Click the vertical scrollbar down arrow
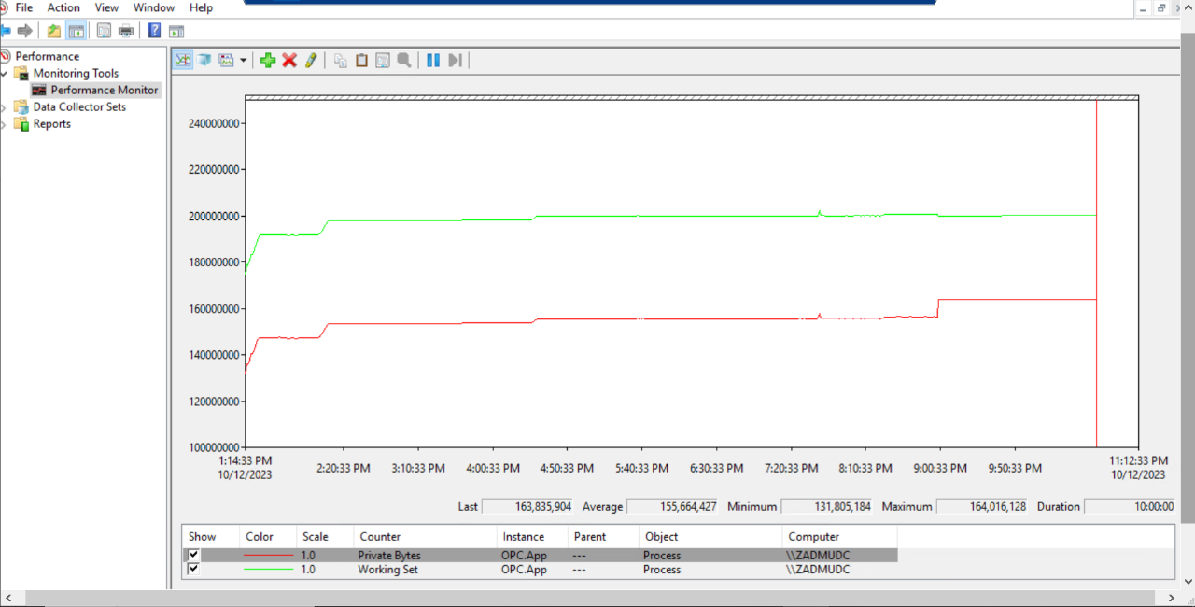 tap(1188, 582)
